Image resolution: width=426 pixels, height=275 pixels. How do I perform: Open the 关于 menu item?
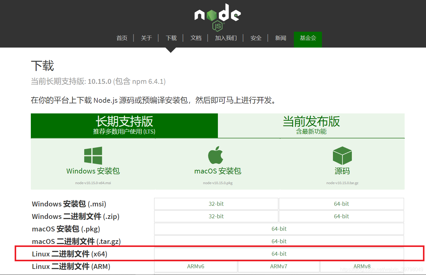click(x=146, y=38)
